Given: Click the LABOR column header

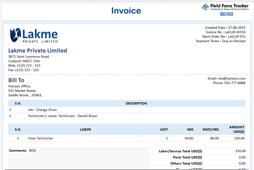Looking at the screenshot, I should point(85,129).
